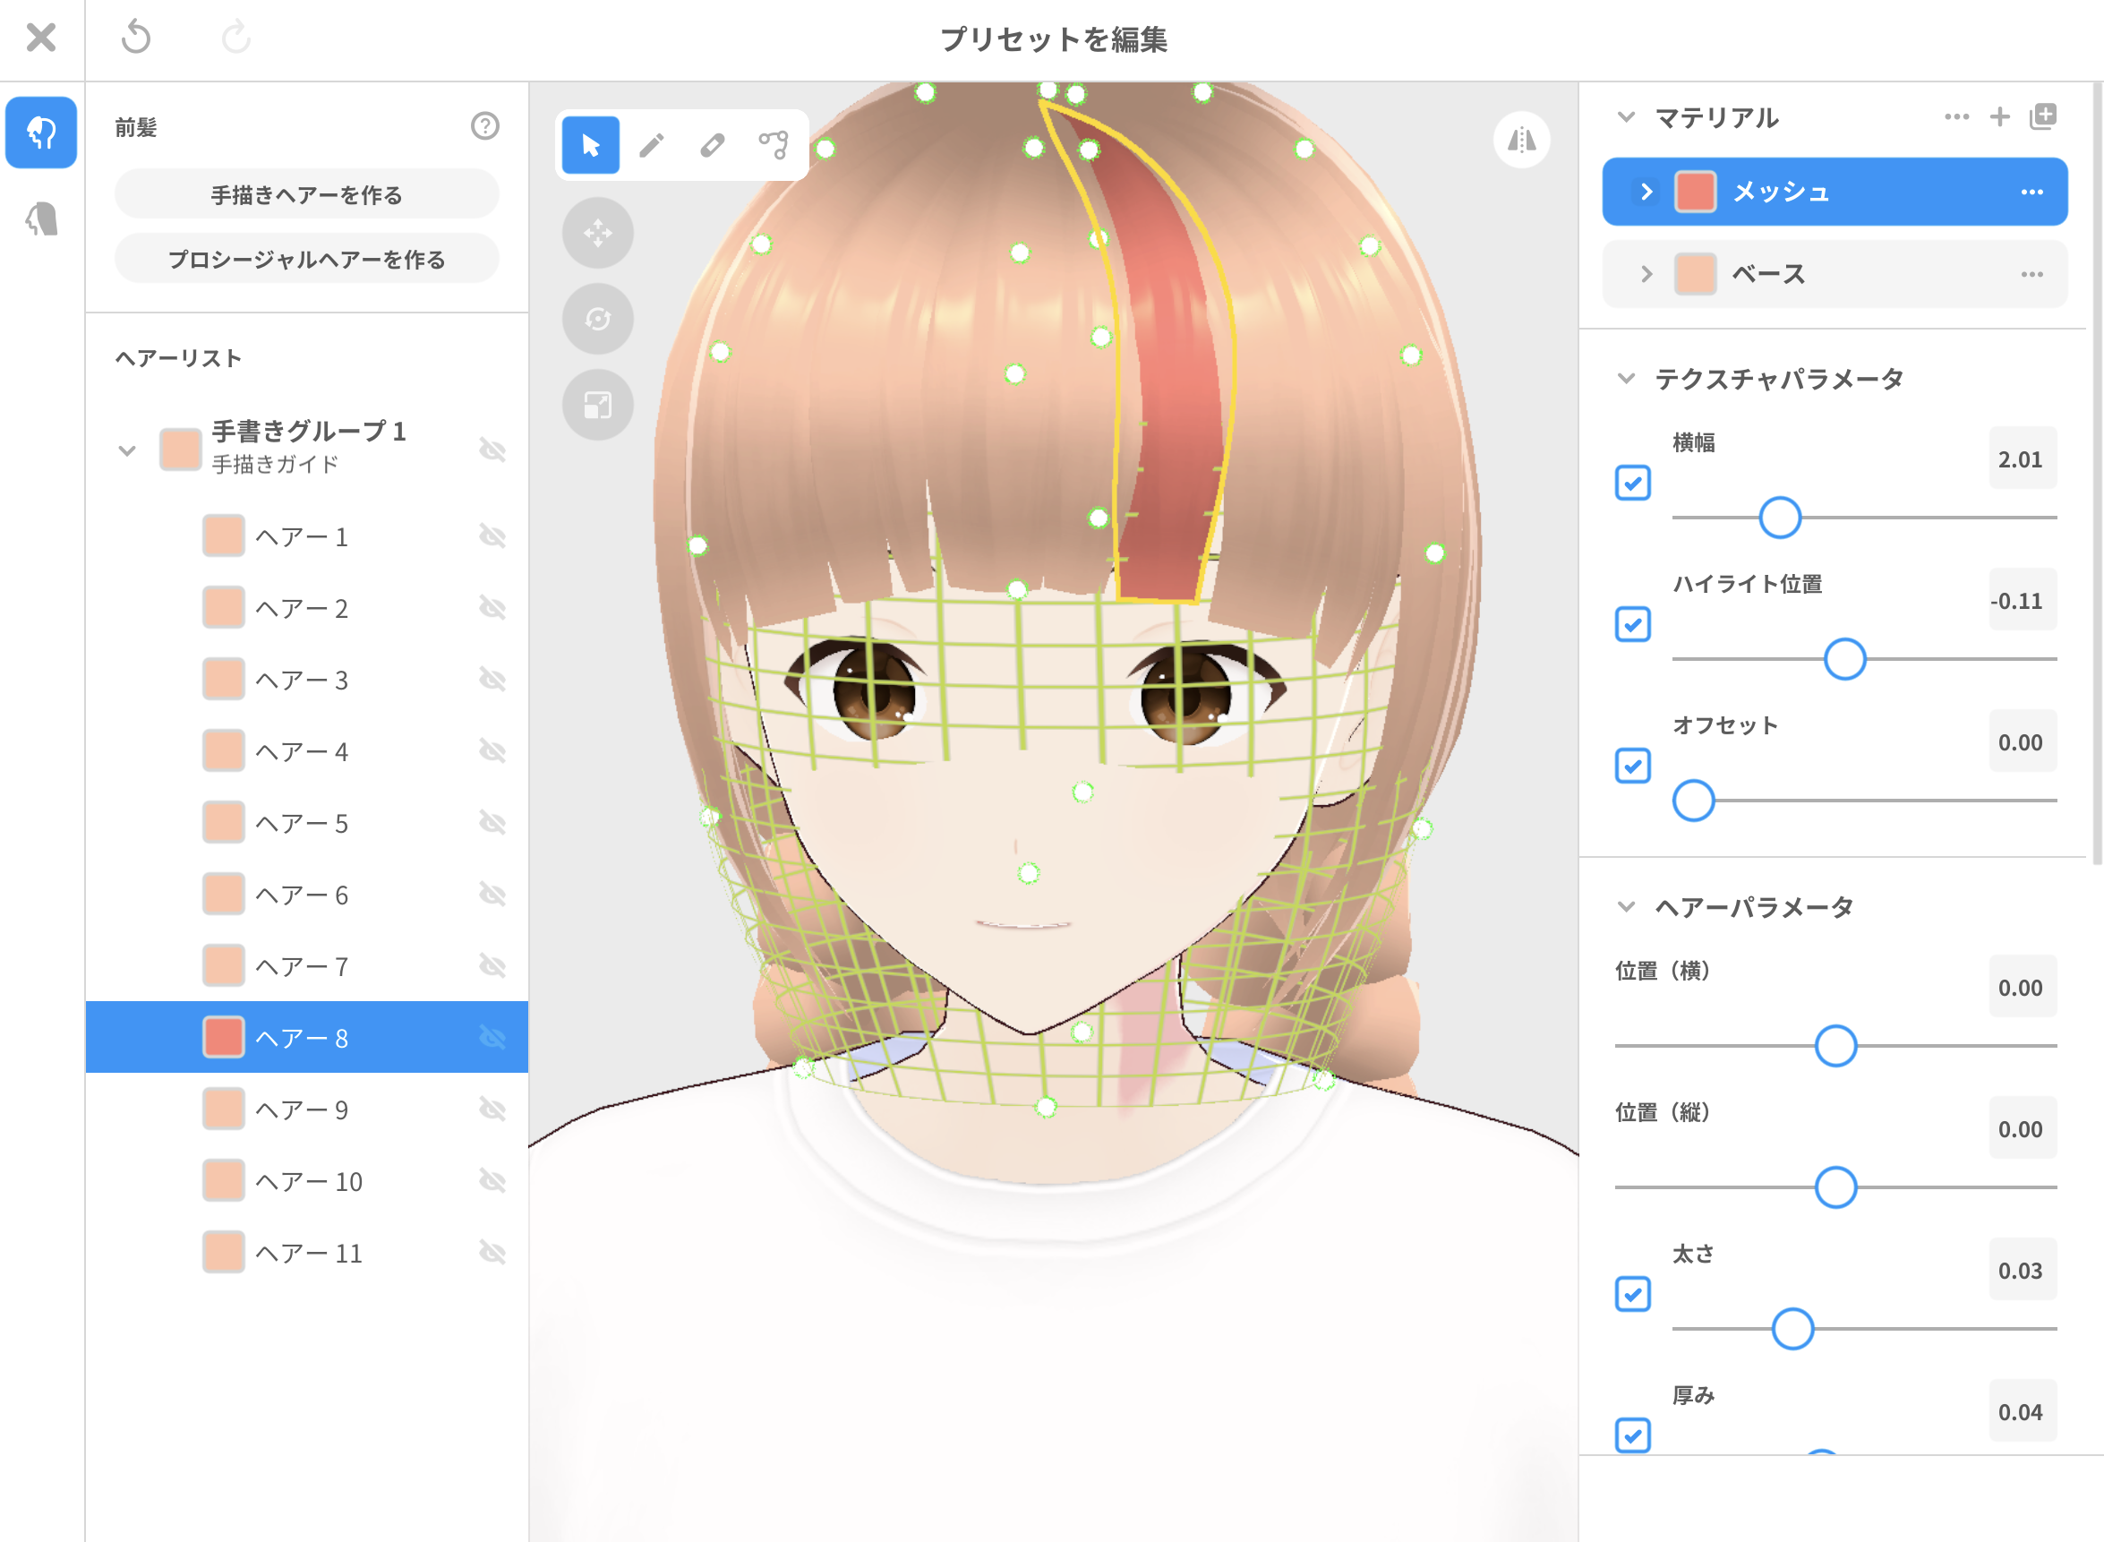Click the メッシュ material color swatch
Viewport: 2104px width, 1542px height.
(x=1696, y=193)
